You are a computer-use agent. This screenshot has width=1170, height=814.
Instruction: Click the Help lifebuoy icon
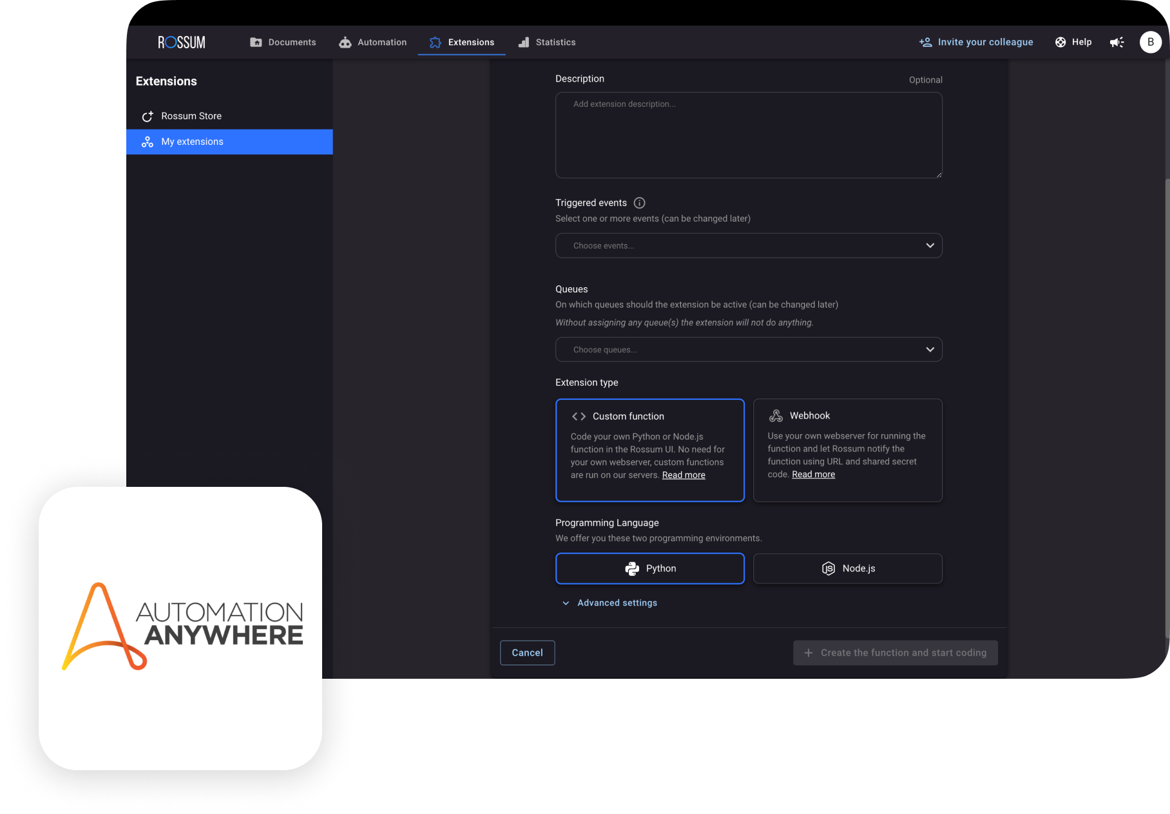pyautogui.click(x=1060, y=42)
